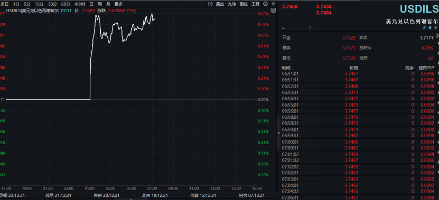Click the 0.00% baseline axis label
This screenshot has width=439, height=200.
[x=263, y=100]
